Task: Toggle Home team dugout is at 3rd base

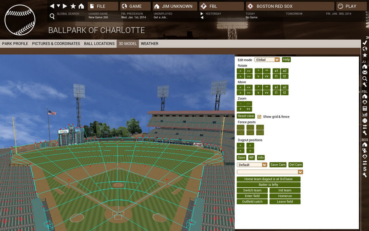Action: [269, 179]
